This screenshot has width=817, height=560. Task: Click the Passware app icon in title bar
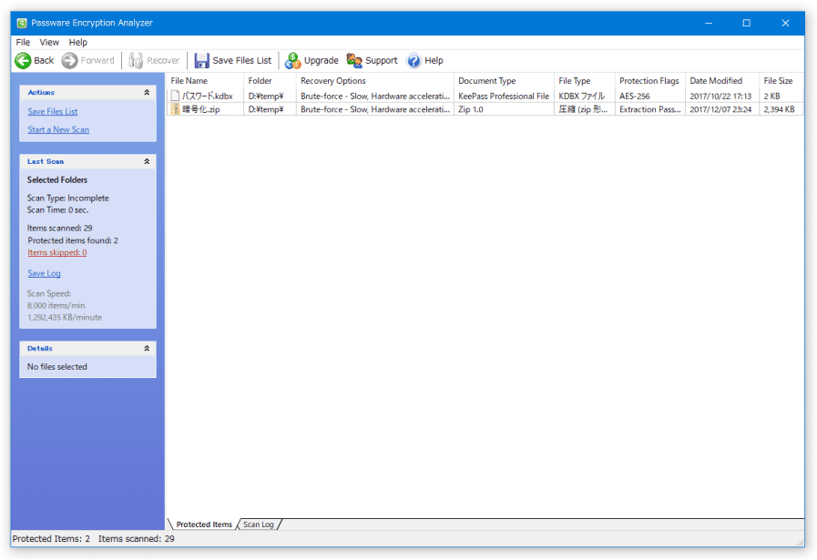tap(22, 23)
